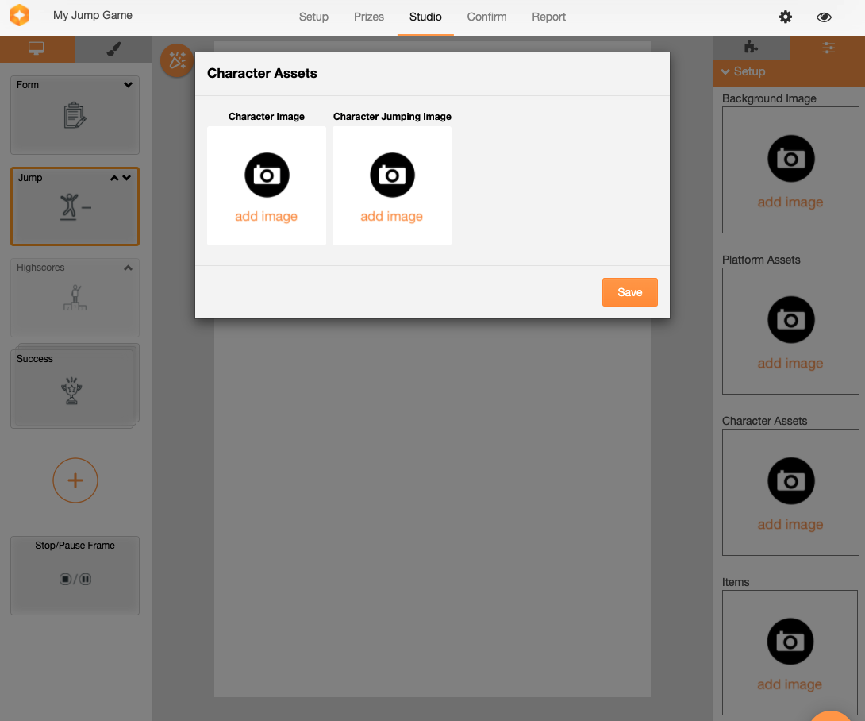Open the puzzle piece panel tab

pos(750,48)
